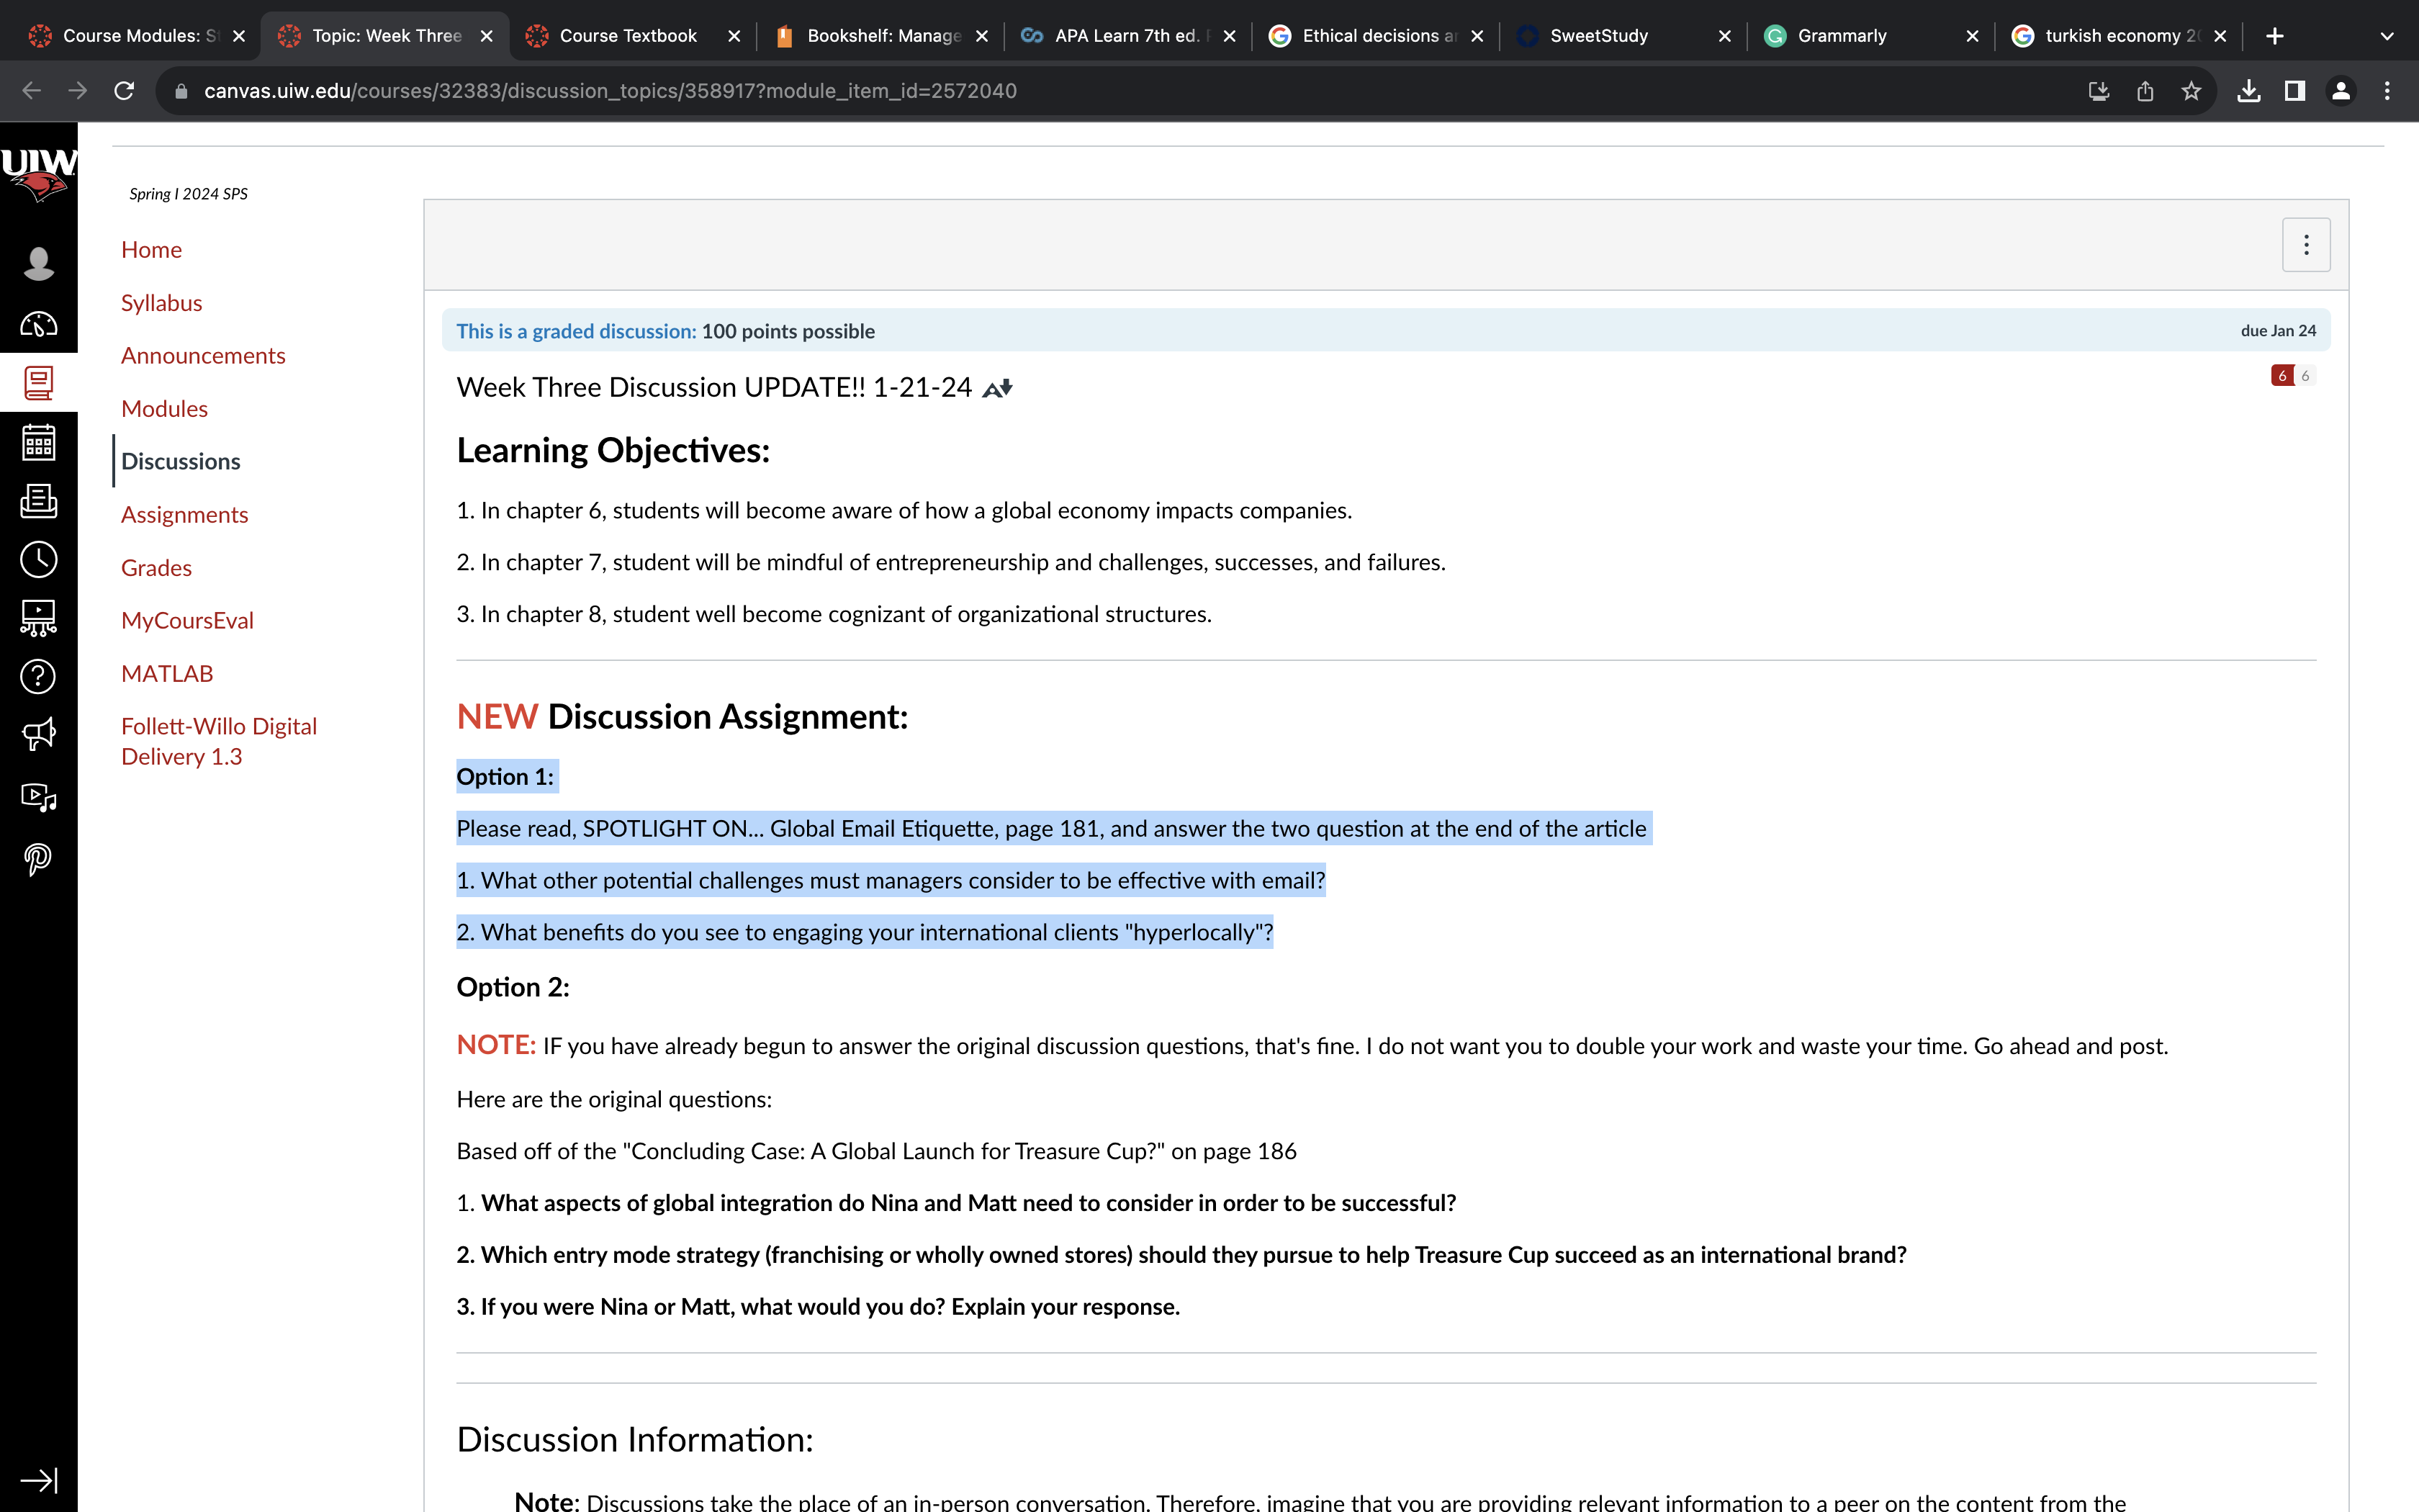Click the 'This is a graded discussion:' text

click(x=576, y=331)
